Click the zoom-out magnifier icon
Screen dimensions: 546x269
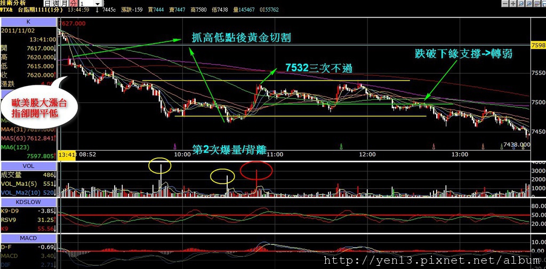coord(521,4)
